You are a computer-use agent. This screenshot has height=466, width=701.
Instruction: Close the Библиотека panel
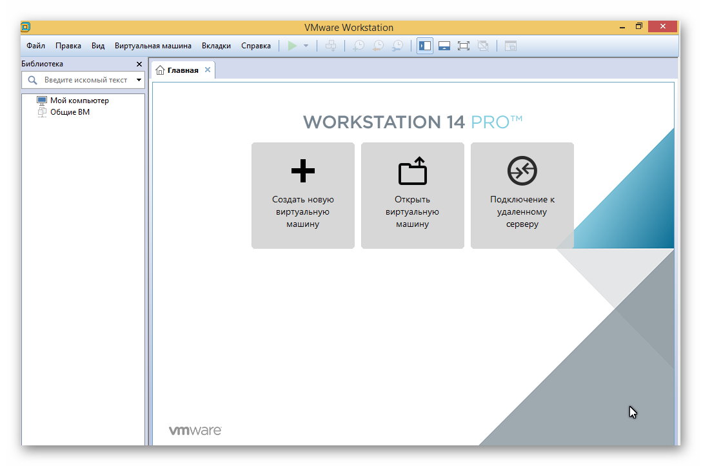(x=139, y=64)
